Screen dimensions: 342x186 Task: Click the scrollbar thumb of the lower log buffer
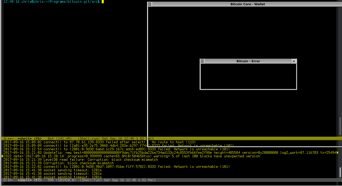(x=340, y=172)
